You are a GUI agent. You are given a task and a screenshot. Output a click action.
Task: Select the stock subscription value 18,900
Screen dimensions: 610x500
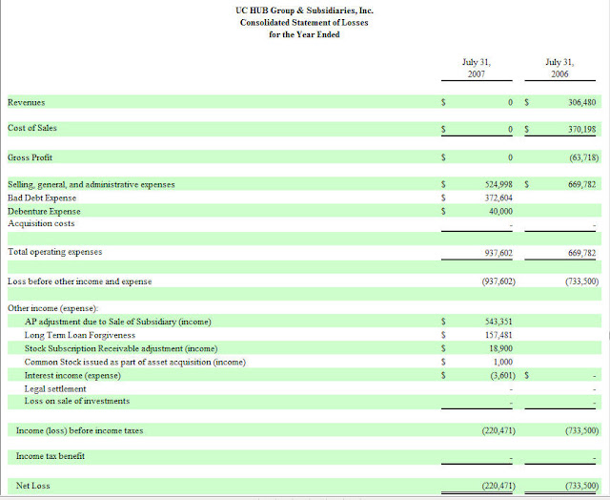click(x=500, y=348)
